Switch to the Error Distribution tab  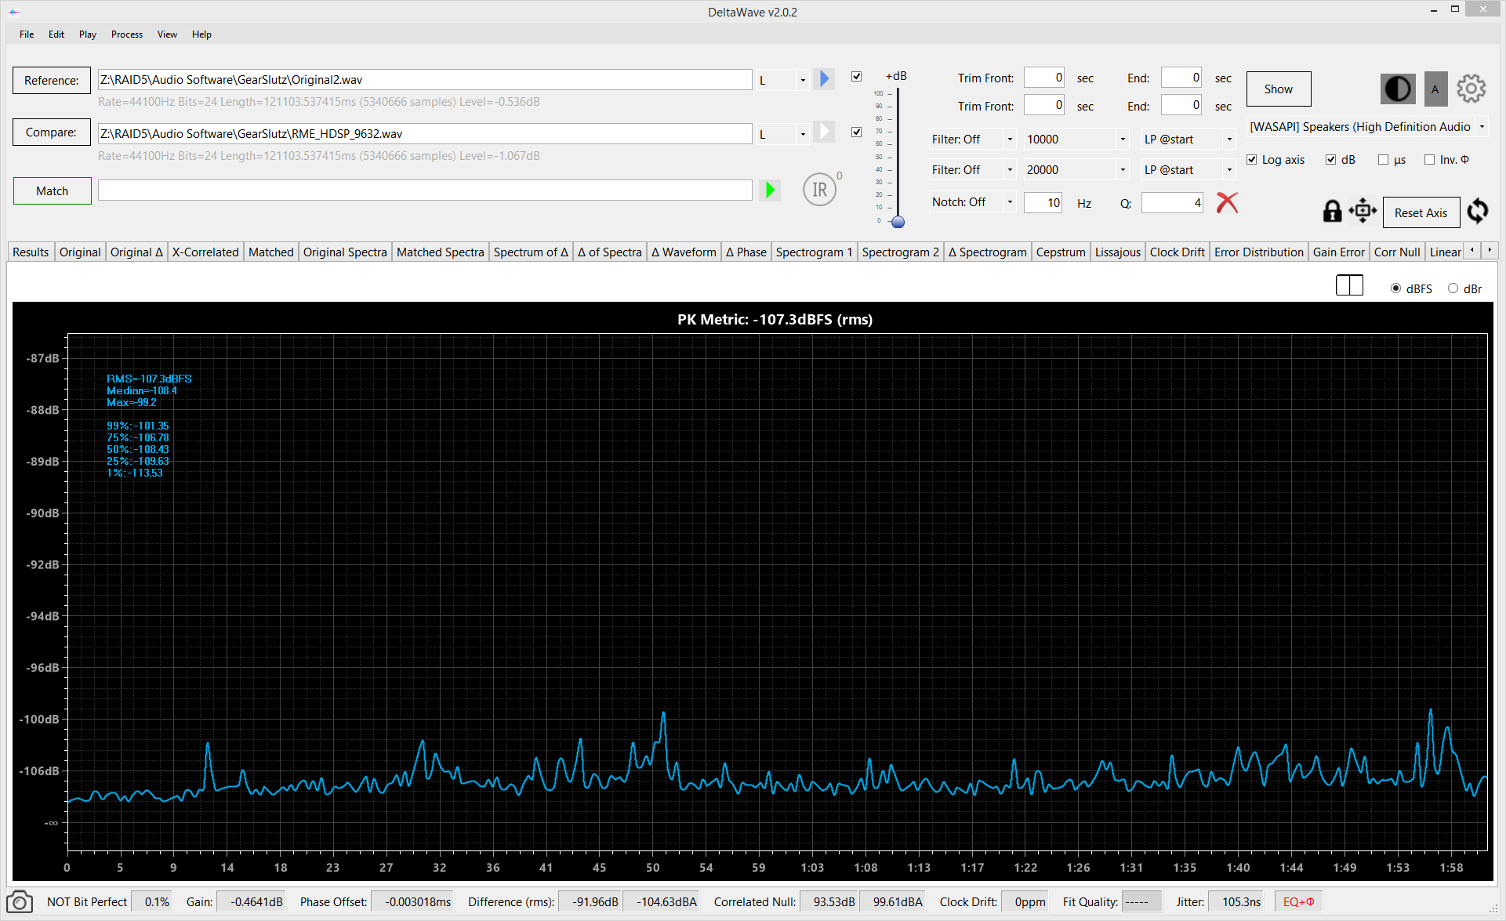coord(1258,252)
